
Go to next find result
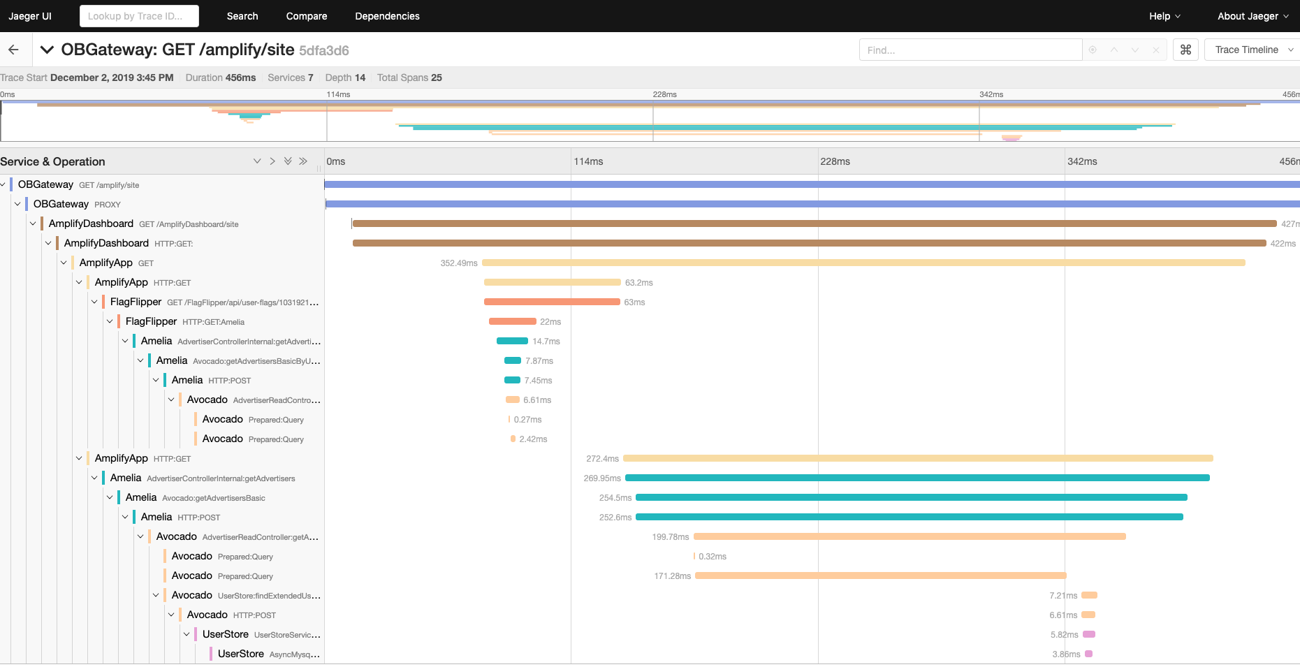(1134, 50)
